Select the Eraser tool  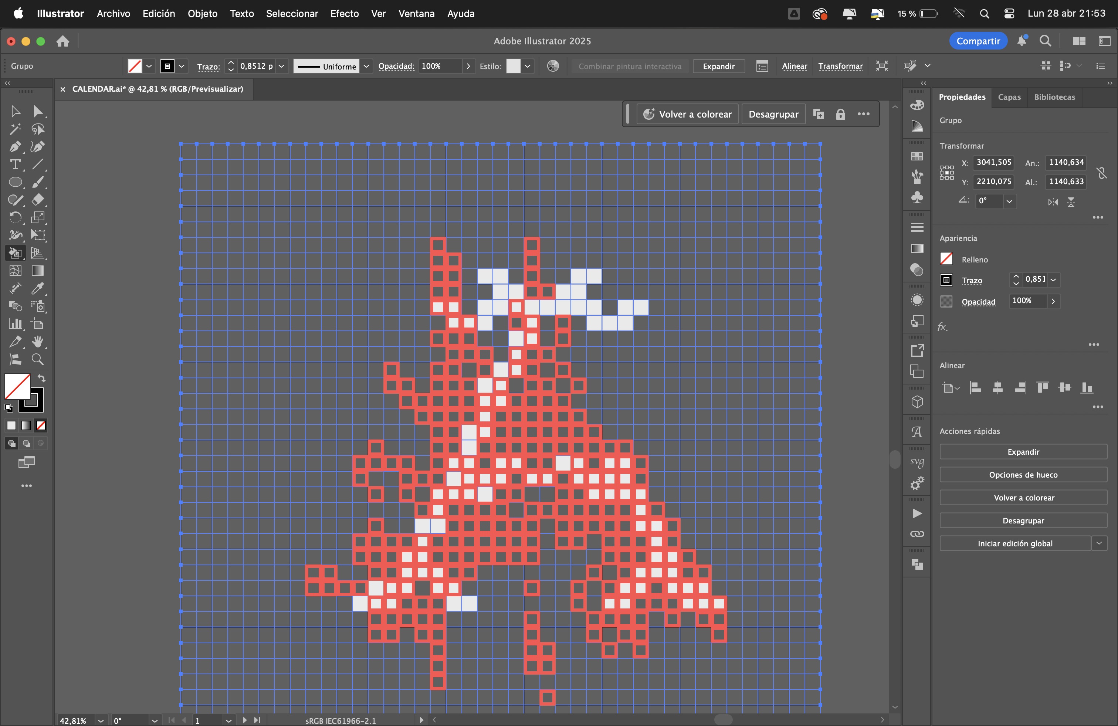[38, 200]
